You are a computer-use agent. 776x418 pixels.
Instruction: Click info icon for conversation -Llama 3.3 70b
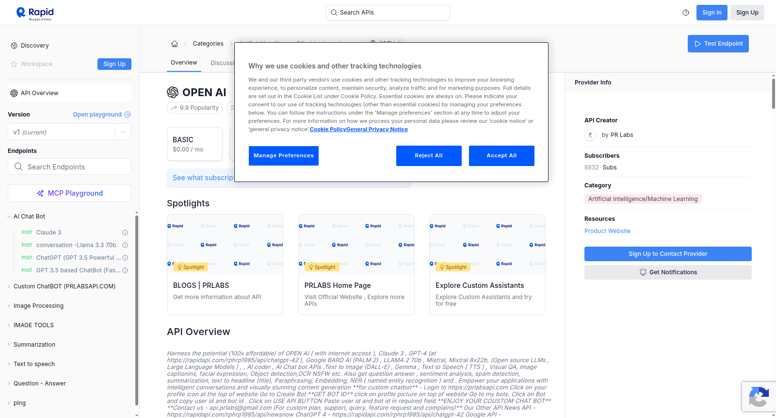point(125,245)
